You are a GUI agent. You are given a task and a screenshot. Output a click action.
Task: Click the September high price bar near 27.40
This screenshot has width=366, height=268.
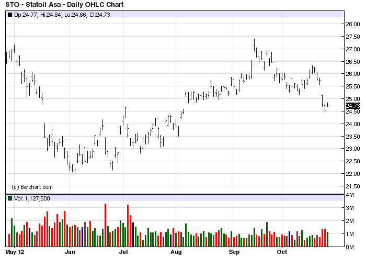pos(254,45)
